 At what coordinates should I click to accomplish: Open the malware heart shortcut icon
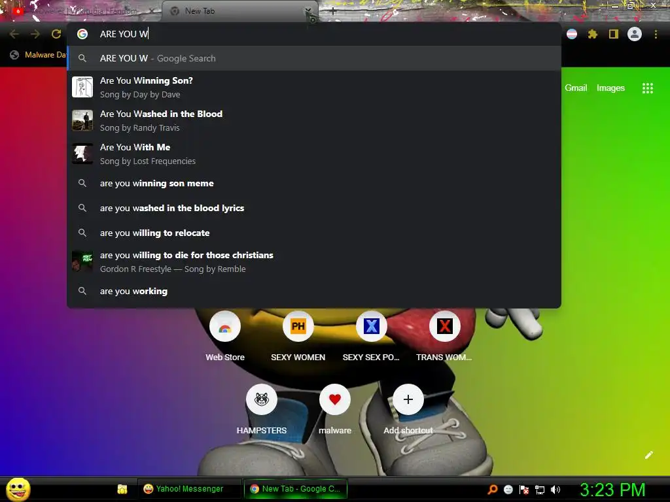(x=335, y=399)
